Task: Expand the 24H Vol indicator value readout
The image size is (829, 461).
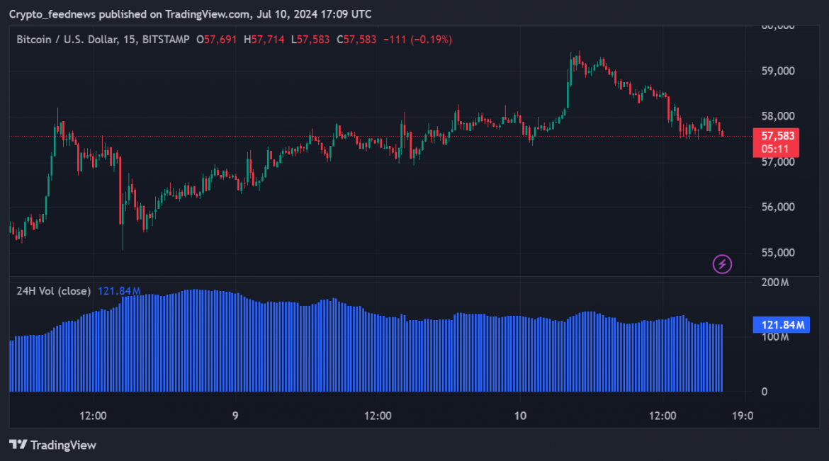Action: [x=119, y=290]
